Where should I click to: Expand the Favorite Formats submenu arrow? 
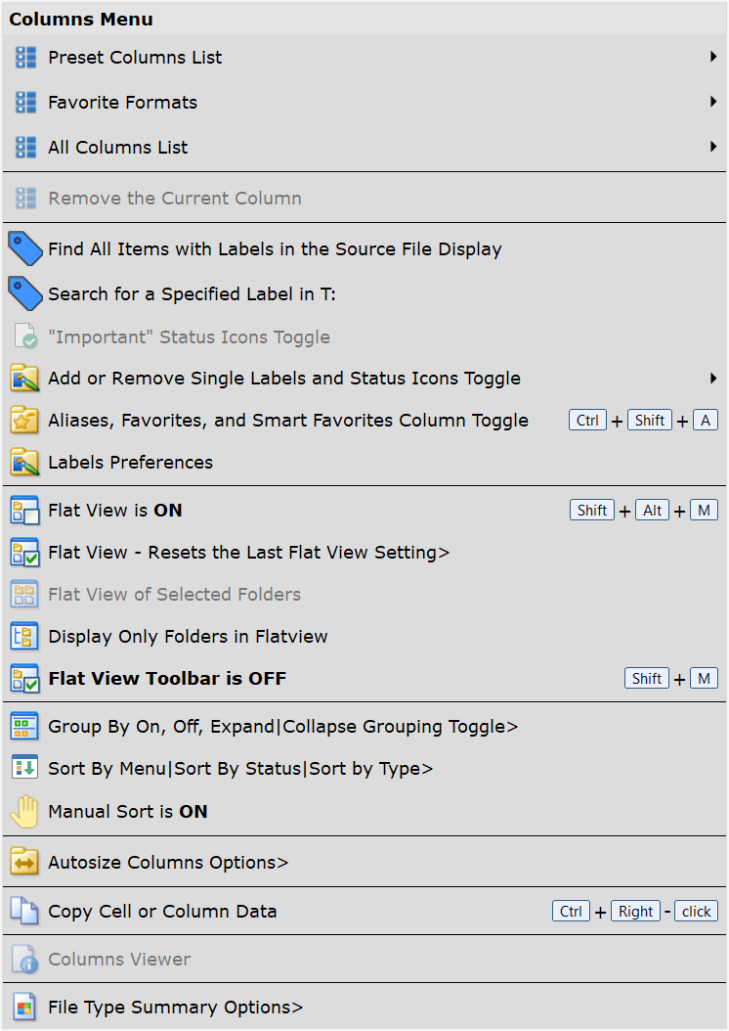coord(713,102)
